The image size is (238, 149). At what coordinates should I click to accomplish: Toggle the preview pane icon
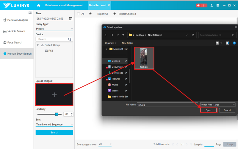[227, 43]
